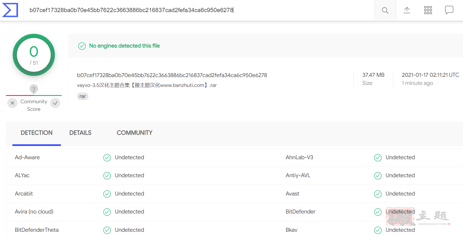
Task: Click the VirusTotal logo icon
Action: coord(10,10)
